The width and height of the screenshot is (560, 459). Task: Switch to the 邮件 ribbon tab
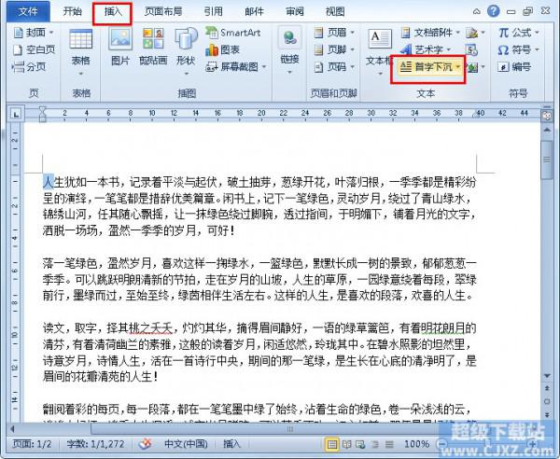[x=254, y=12]
